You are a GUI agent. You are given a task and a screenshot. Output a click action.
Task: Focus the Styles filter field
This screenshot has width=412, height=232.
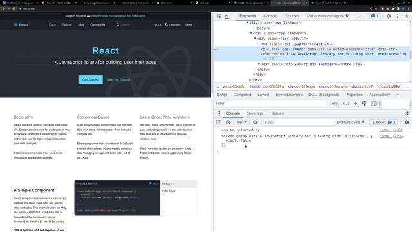(270, 104)
